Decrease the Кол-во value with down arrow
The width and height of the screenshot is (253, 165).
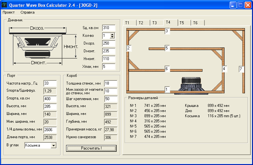point(112,37)
